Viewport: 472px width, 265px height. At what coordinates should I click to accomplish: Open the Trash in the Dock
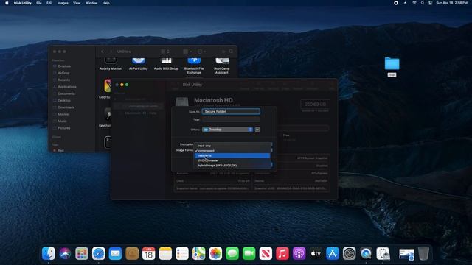pyautogui.click(x=423, y=254)
